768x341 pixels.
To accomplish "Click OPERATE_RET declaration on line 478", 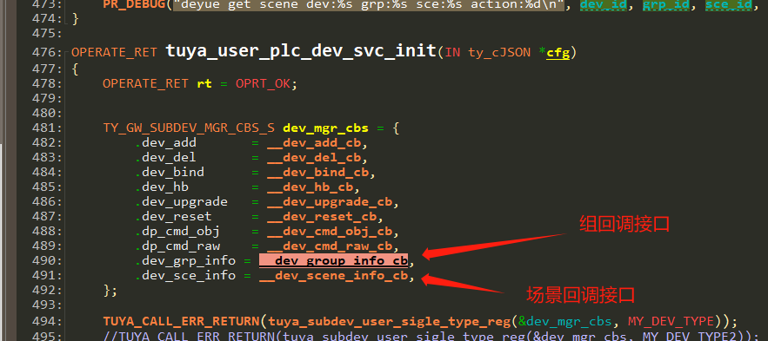I will pyautogui.click(x=145, y=83).
